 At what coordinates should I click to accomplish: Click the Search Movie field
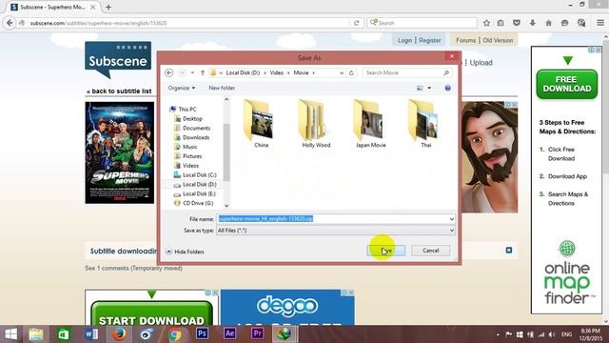[407, 72]
